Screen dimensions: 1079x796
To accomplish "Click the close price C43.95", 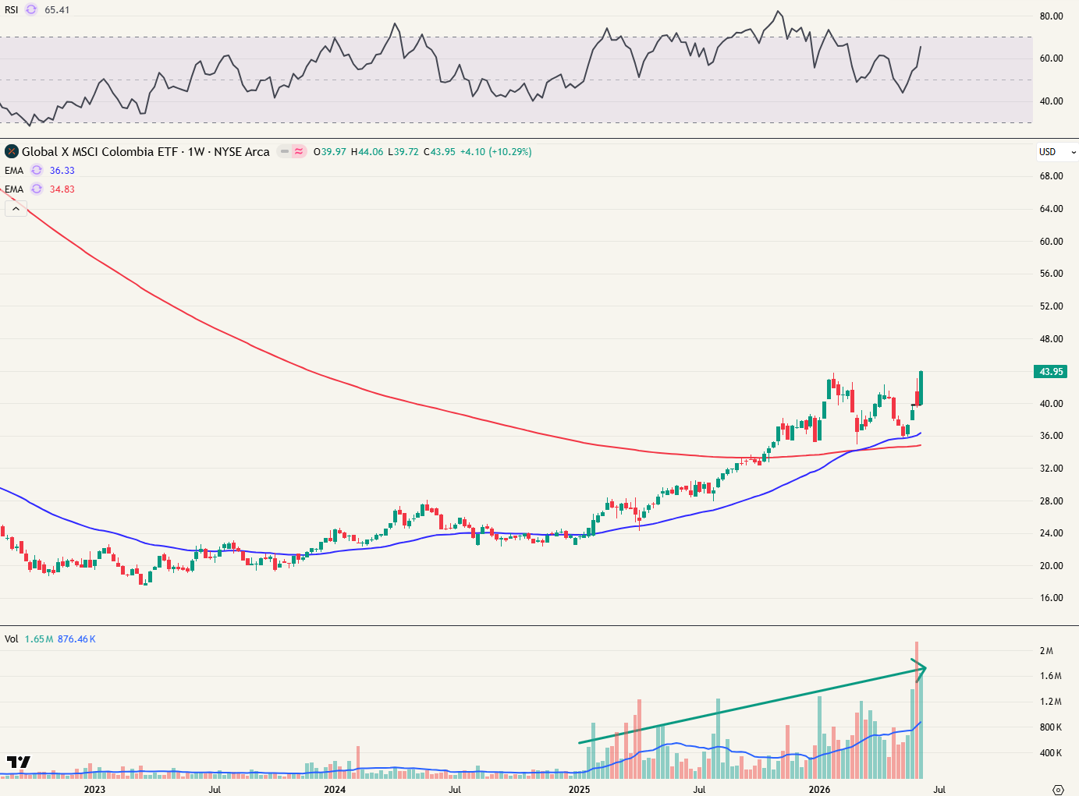I will 440,152.
